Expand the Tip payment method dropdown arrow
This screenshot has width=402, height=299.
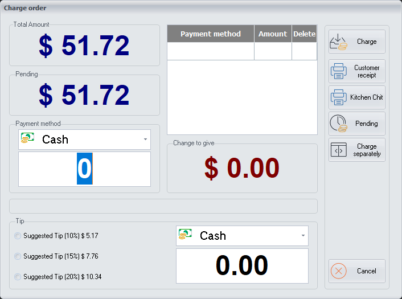tap(302, 236)
